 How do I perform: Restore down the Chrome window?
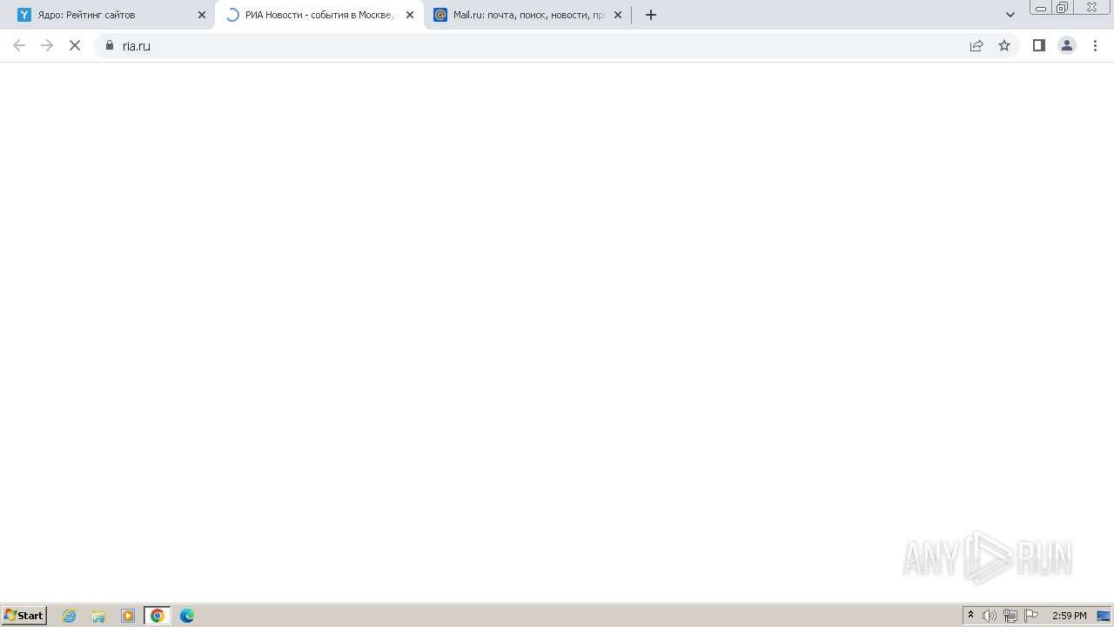click(x=1062, y=7)
